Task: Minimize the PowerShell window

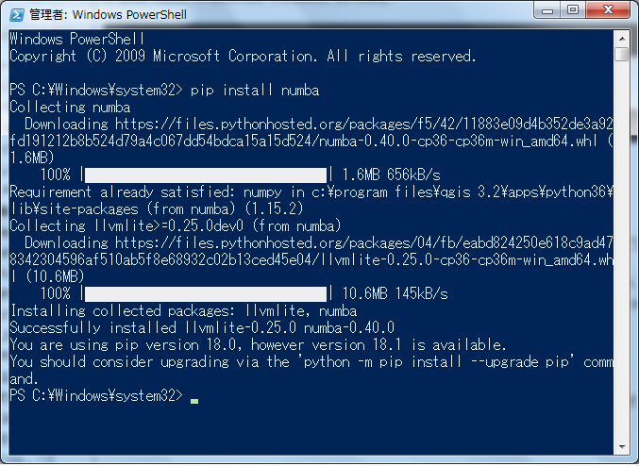Action: pyautogui.click(x=547, y=10)
